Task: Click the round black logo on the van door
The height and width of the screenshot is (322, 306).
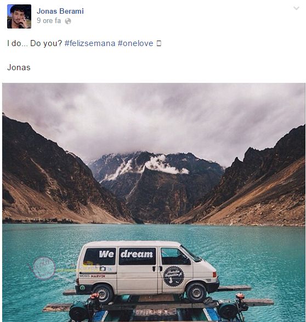Action: click(x=174, y=276)
